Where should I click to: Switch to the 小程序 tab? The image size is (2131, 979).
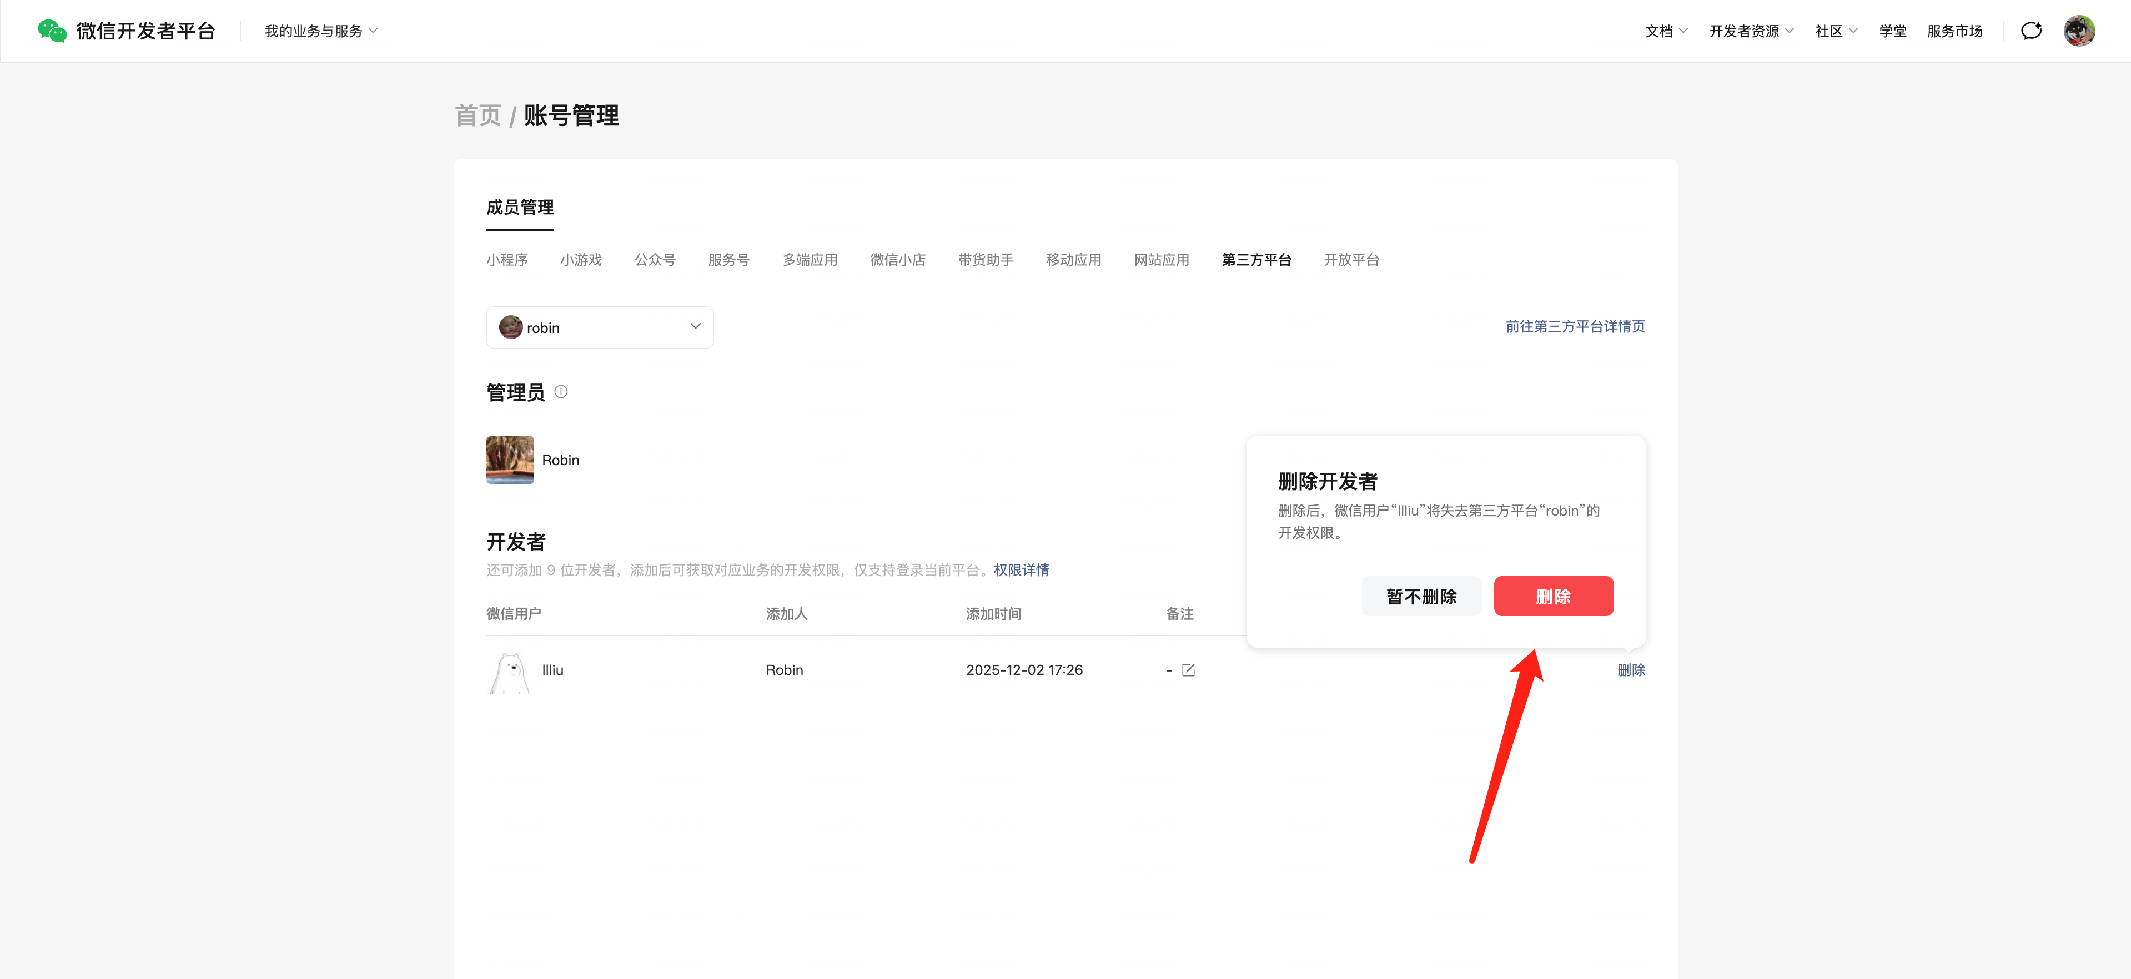506,260
